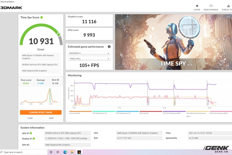The height and width of the screenshot is (155, 232).
Task: Click the SAVE button
Action: pyautogui.click(x=51, y=118)
